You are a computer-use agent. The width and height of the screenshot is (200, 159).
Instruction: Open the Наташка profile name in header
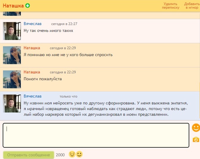13,6
